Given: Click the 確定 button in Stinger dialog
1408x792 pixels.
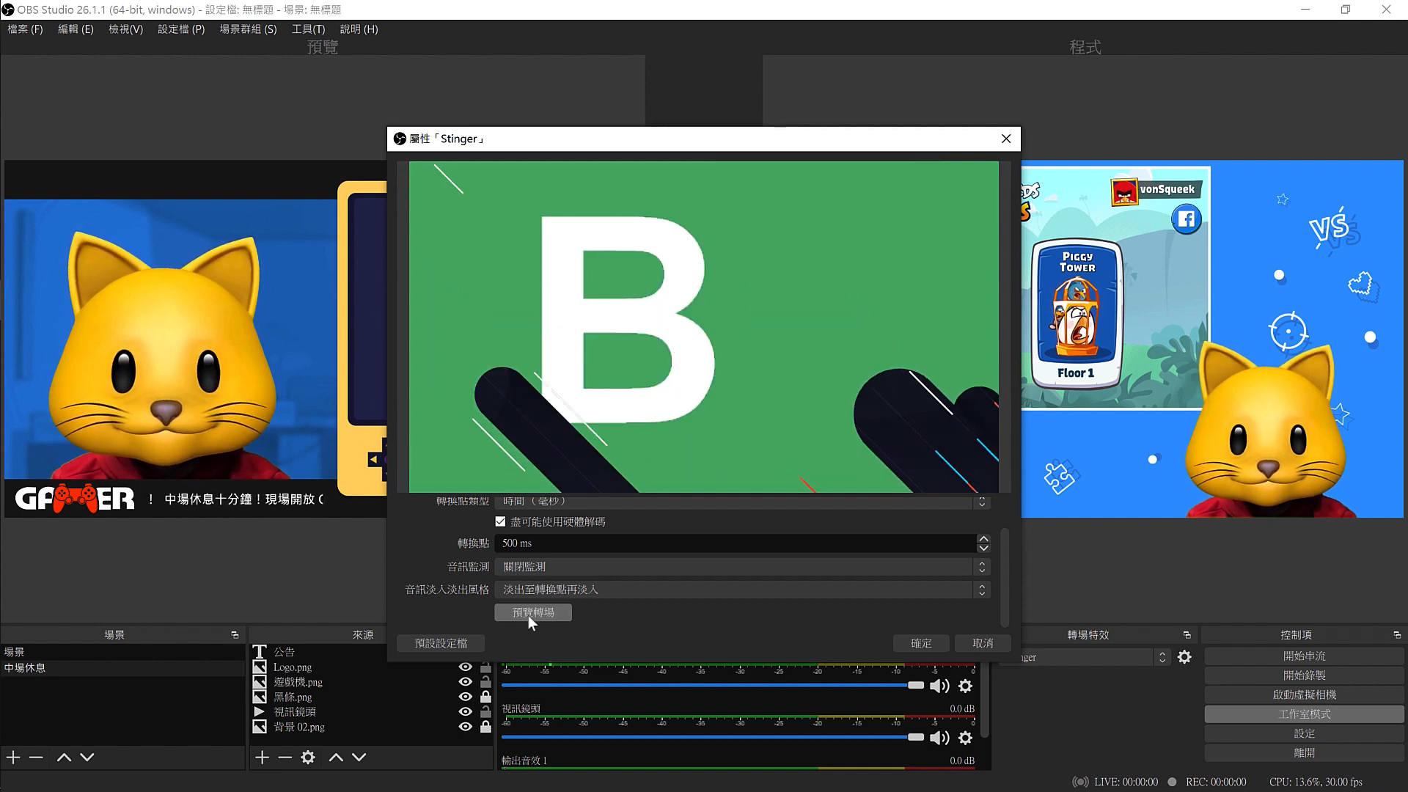Looking at the screenshot, I should pos(921,643).
